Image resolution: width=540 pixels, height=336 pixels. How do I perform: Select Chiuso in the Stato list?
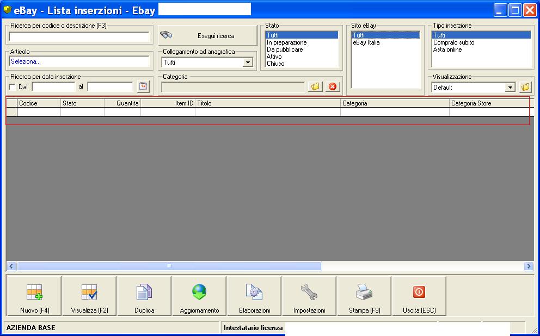(x=302, y=64)
